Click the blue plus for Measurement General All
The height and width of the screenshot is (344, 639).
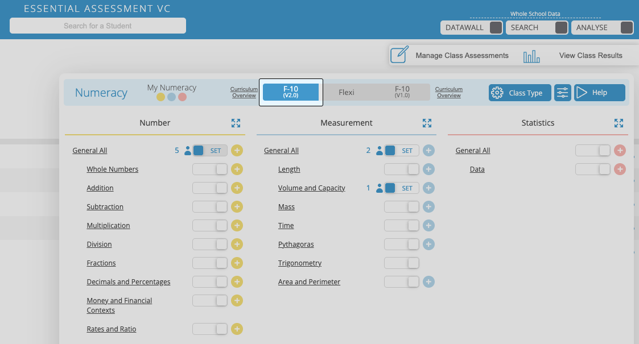click(428, 150)
